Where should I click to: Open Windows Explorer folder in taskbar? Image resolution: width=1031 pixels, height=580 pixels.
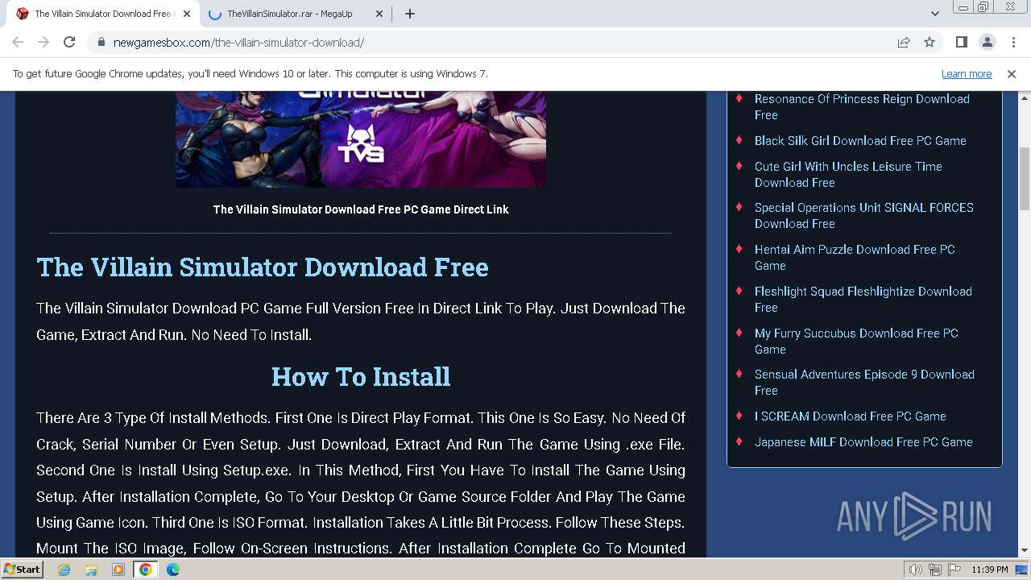click(91, 570)
